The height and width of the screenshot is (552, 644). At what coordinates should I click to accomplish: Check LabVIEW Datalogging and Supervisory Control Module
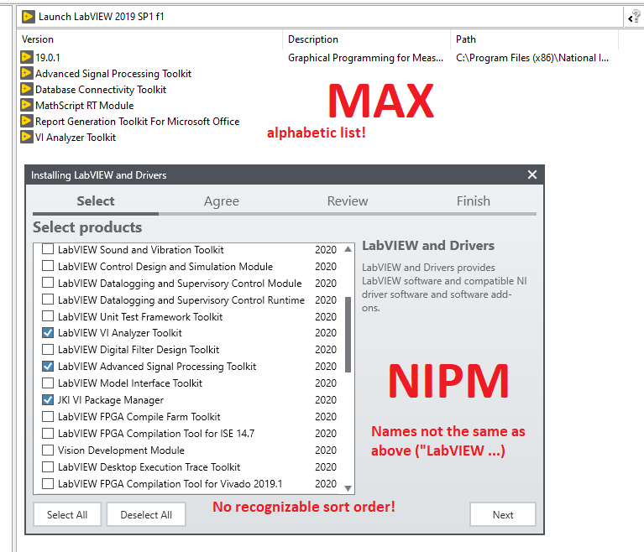coord(48,283)
